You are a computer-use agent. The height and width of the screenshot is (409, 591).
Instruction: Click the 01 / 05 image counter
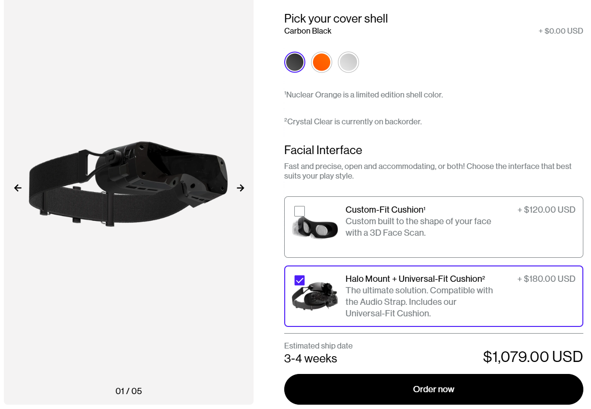(129, 391)
